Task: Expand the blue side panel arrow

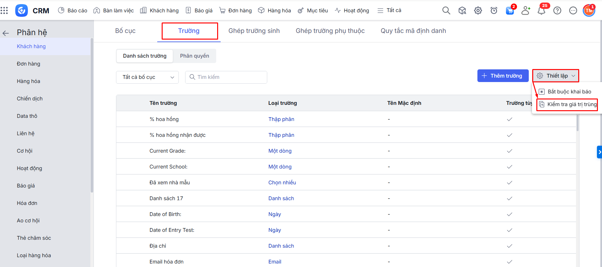Action: (x=599, y=152)
